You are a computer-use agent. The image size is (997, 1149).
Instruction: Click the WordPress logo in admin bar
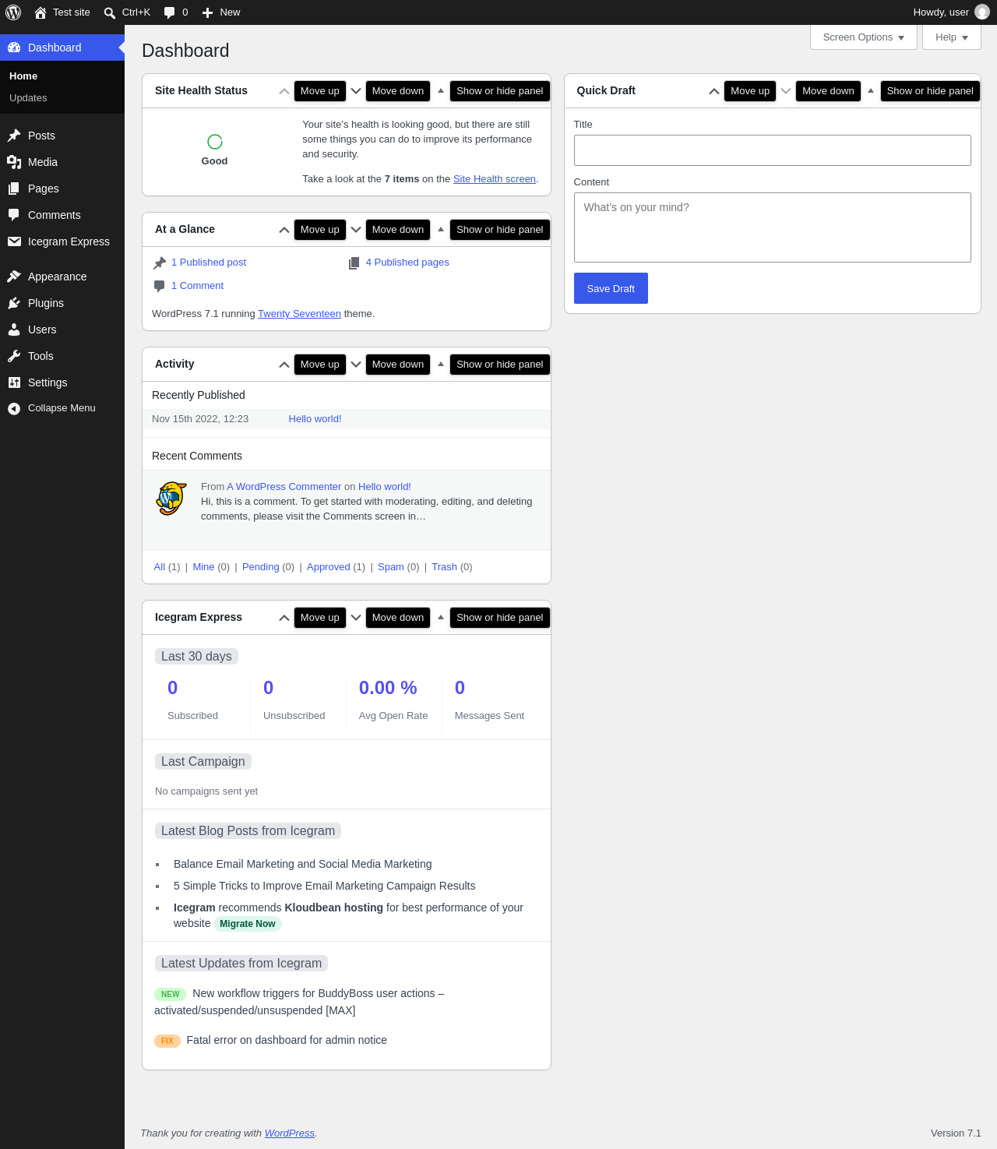(x=13, y=12)
